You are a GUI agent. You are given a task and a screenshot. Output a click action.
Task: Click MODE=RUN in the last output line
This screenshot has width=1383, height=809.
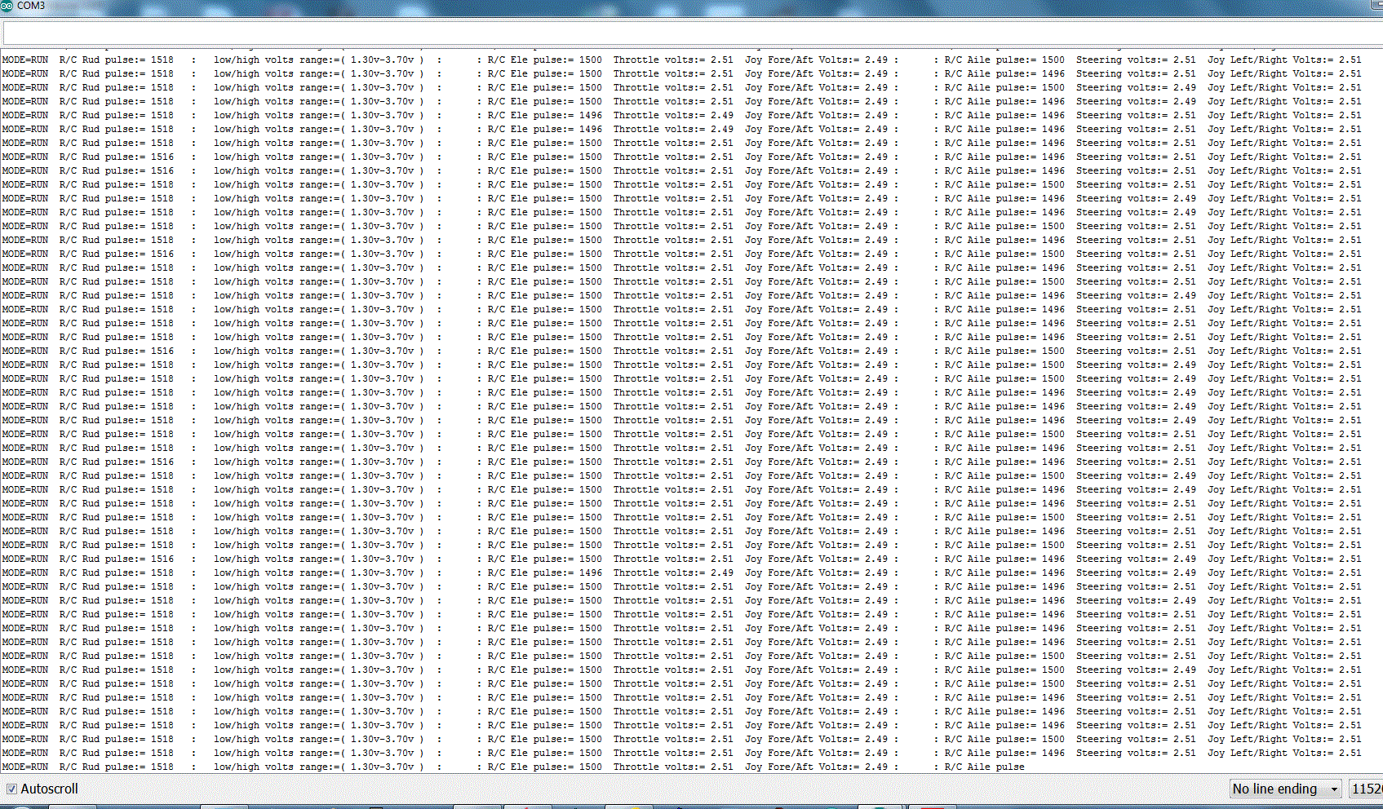click(25, 767)
